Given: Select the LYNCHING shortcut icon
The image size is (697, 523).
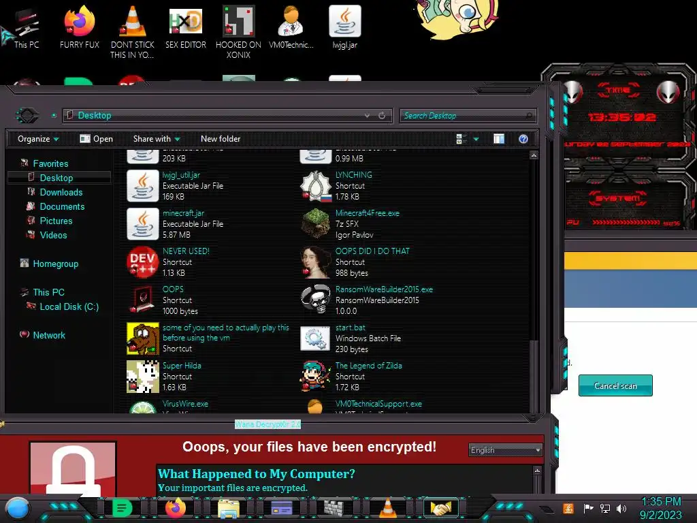Looking at the screenshot, I should point(316,186).
